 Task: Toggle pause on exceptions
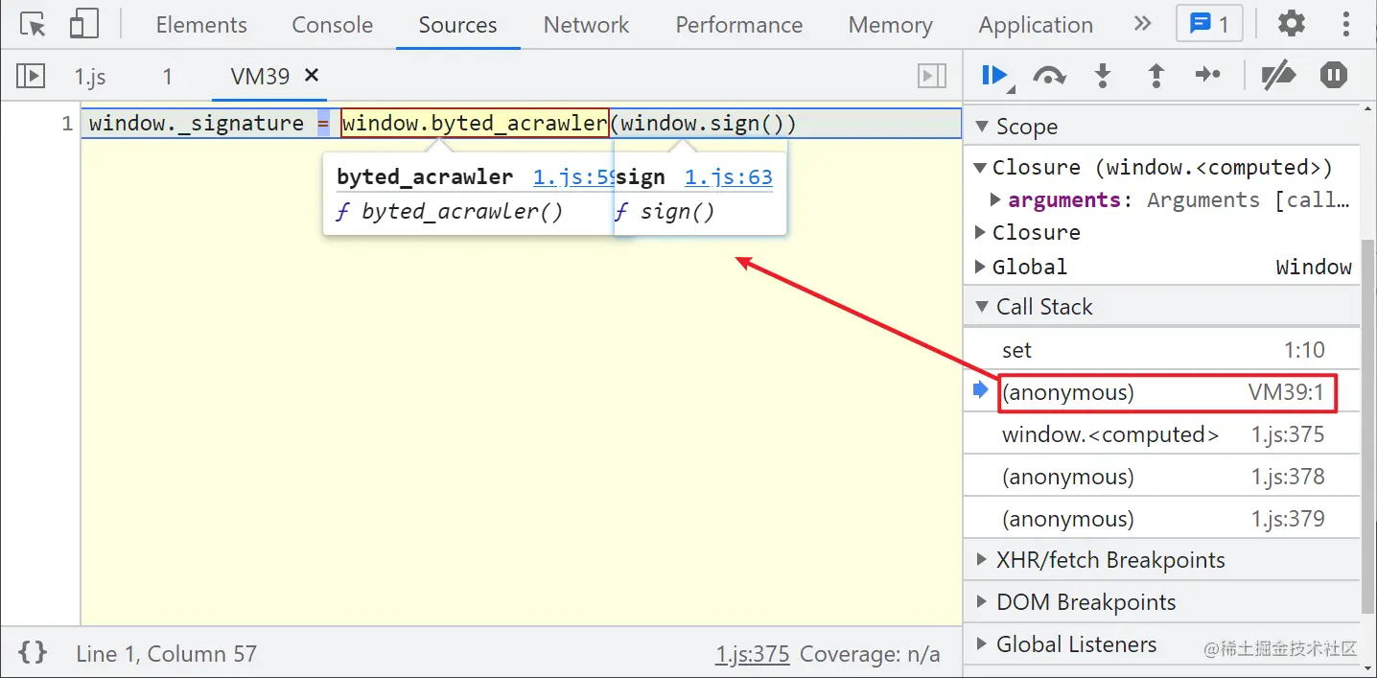click(1334, 76)
